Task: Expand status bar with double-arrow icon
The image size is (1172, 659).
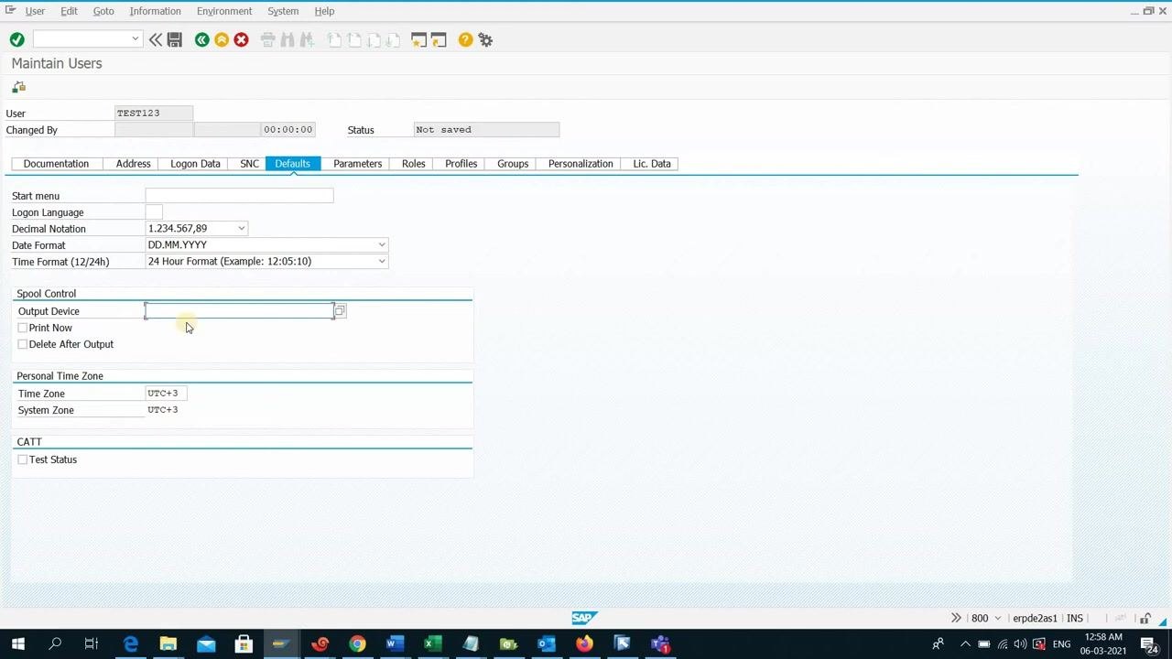Action: point(956,618)
